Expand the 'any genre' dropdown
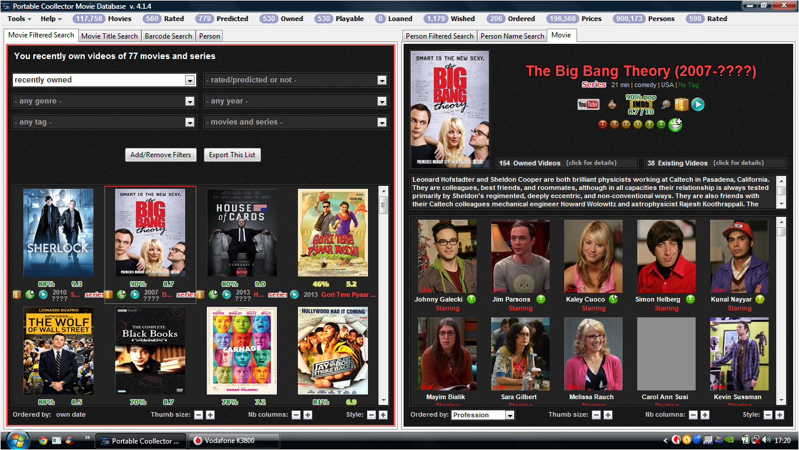799x450 pixels. 189,101
